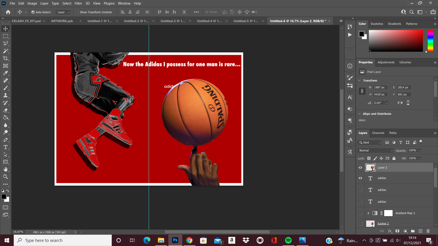This screenshot has height=246, width=438.
Task: Open the Auto-Select Layer dropdown
Action: pos(63,12)
